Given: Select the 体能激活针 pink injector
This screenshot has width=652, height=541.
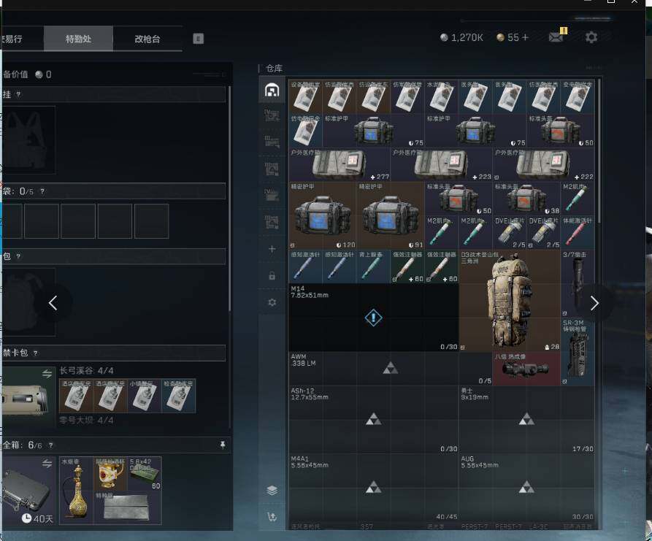Looking at the screenshot, I should (x=578, y=232).
